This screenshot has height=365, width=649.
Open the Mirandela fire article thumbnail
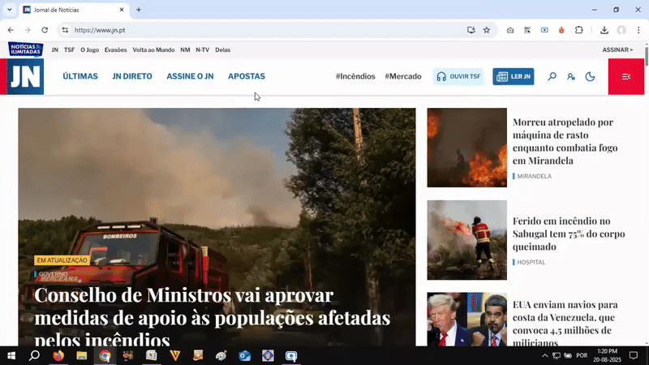466,148
